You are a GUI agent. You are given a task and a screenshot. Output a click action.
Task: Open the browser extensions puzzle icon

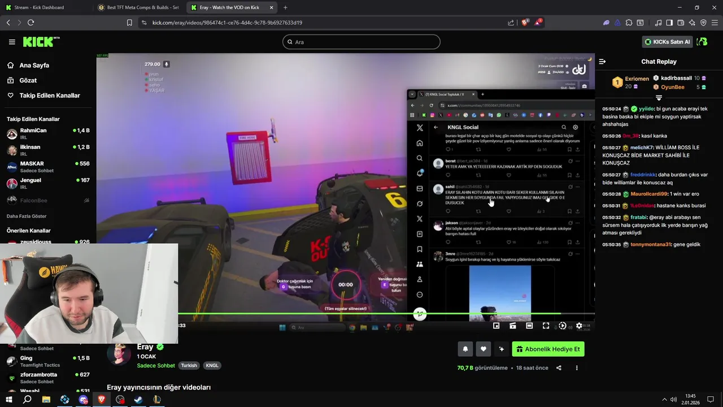[629, 23]
